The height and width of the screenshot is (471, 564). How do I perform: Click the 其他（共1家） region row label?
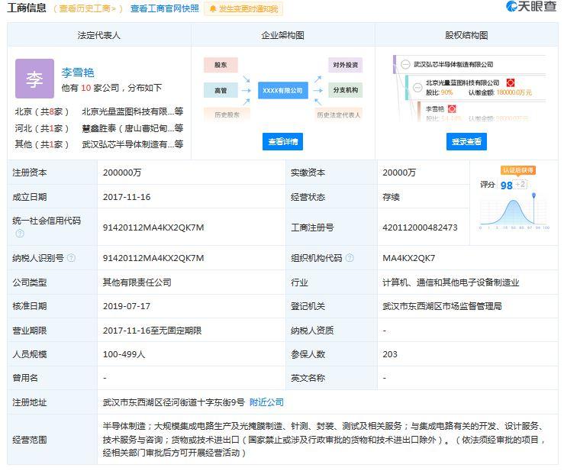coord(42,144)
